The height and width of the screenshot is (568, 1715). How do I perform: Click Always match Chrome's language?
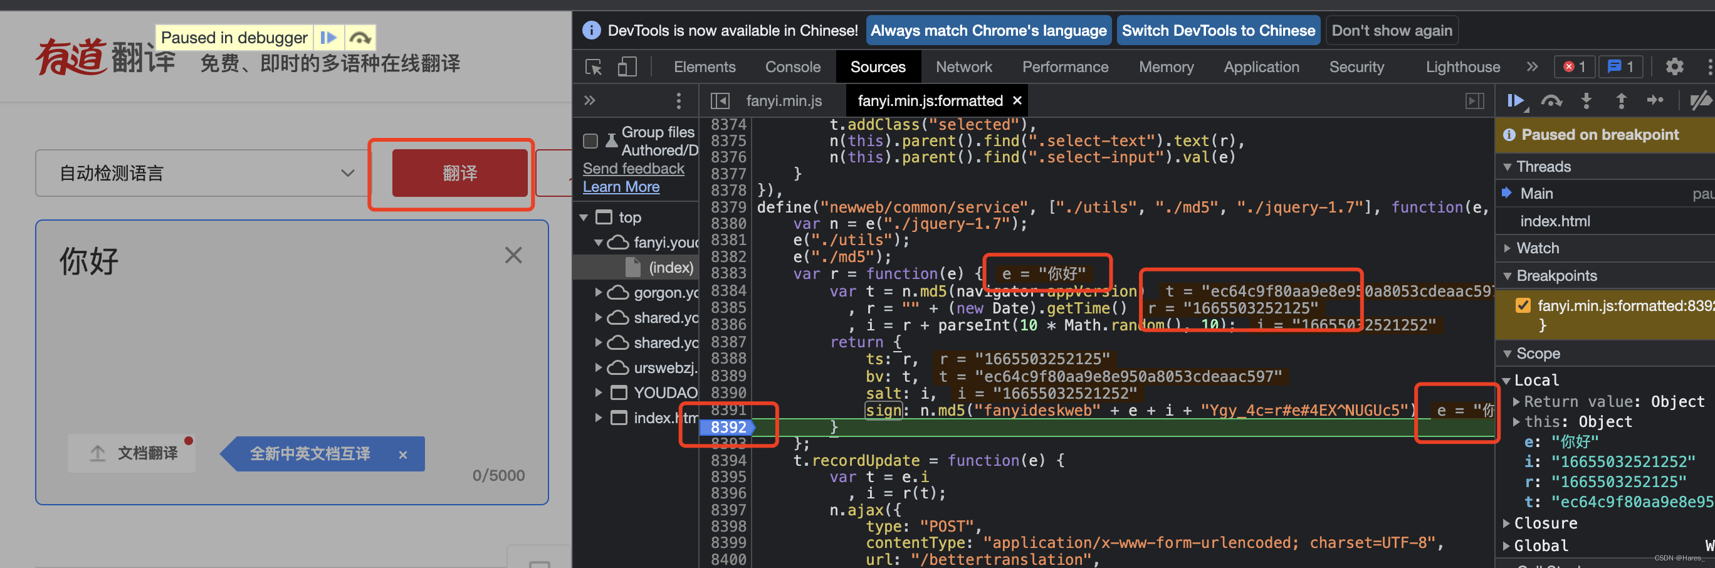[x=988, y=30]
